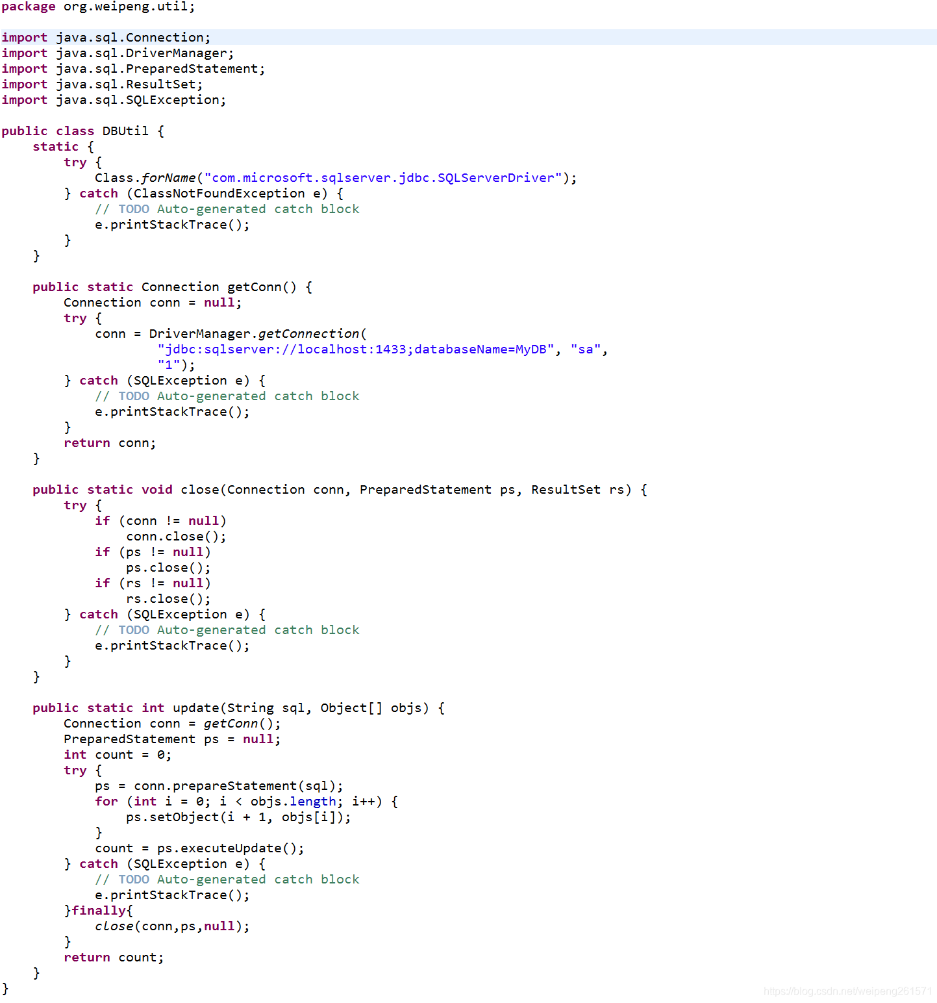This screenshot has height=1003, width=937.
Task: Click the import java.sql.ResultSet line
Action: coord(102,84)
